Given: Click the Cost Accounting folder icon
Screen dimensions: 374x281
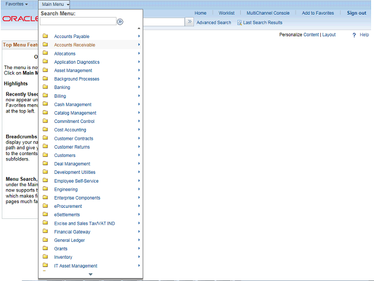Looking at the screenshot, I should pyautogui.click(x=45, y=129).
